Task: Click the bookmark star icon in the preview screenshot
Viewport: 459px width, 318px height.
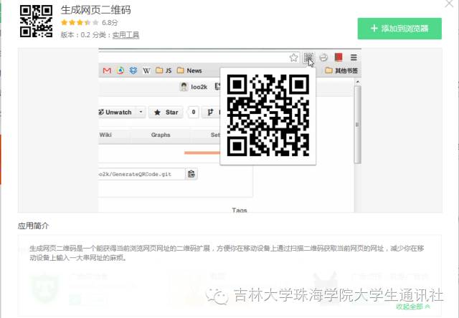Action: [x=293, y=57]
